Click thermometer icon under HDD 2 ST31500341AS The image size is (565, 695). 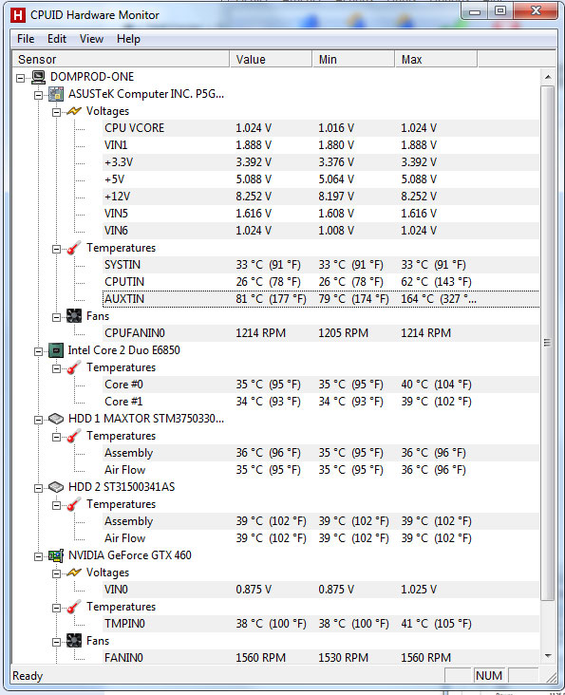pyautogui.click(x=74, y=504)
